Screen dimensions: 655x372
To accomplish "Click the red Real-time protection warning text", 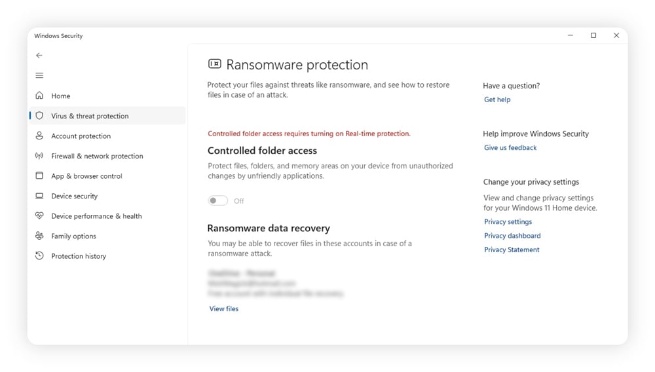I will [x=309, y=134].
